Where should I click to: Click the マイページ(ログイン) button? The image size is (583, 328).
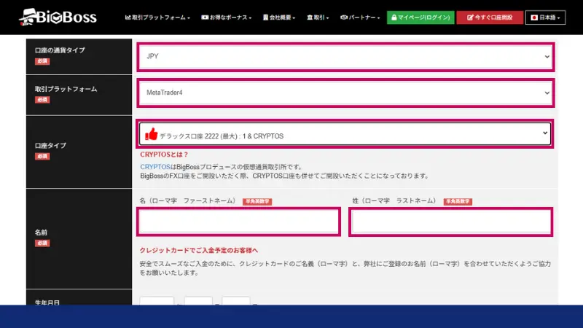pyautogui.click(x=419, y=17)
